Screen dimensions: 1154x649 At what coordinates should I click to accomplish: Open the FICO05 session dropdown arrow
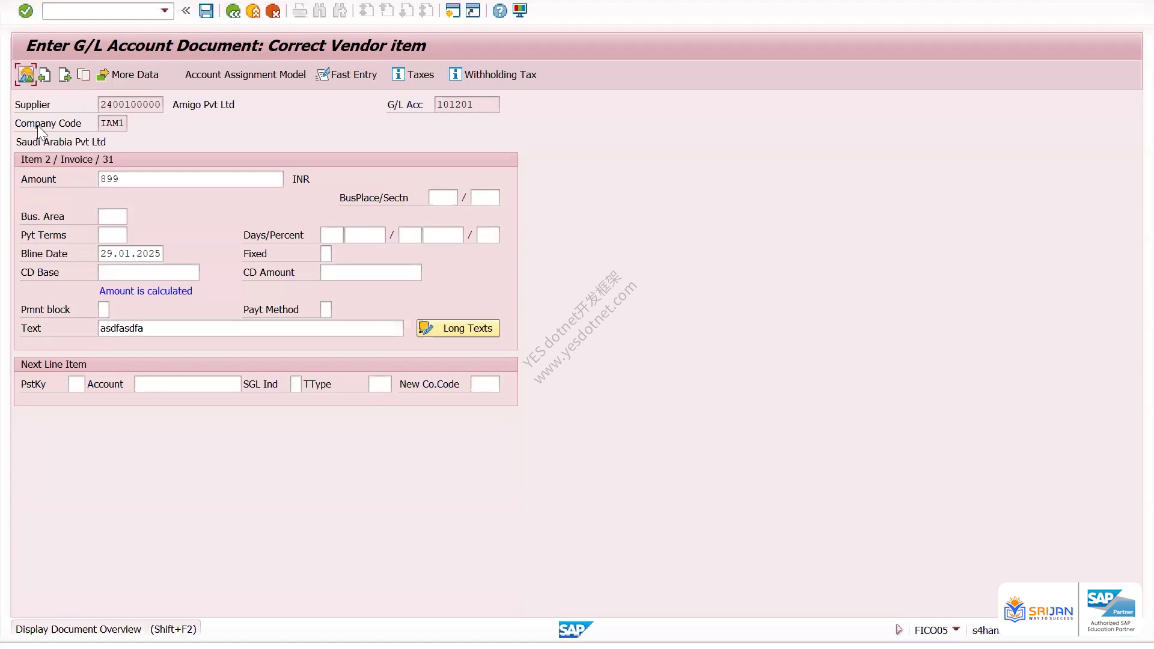(956, 629)
